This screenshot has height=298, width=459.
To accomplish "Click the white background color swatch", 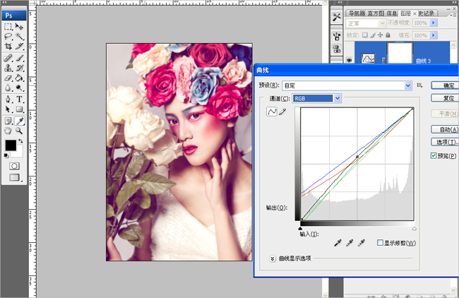I will click(x=18, y=153).
